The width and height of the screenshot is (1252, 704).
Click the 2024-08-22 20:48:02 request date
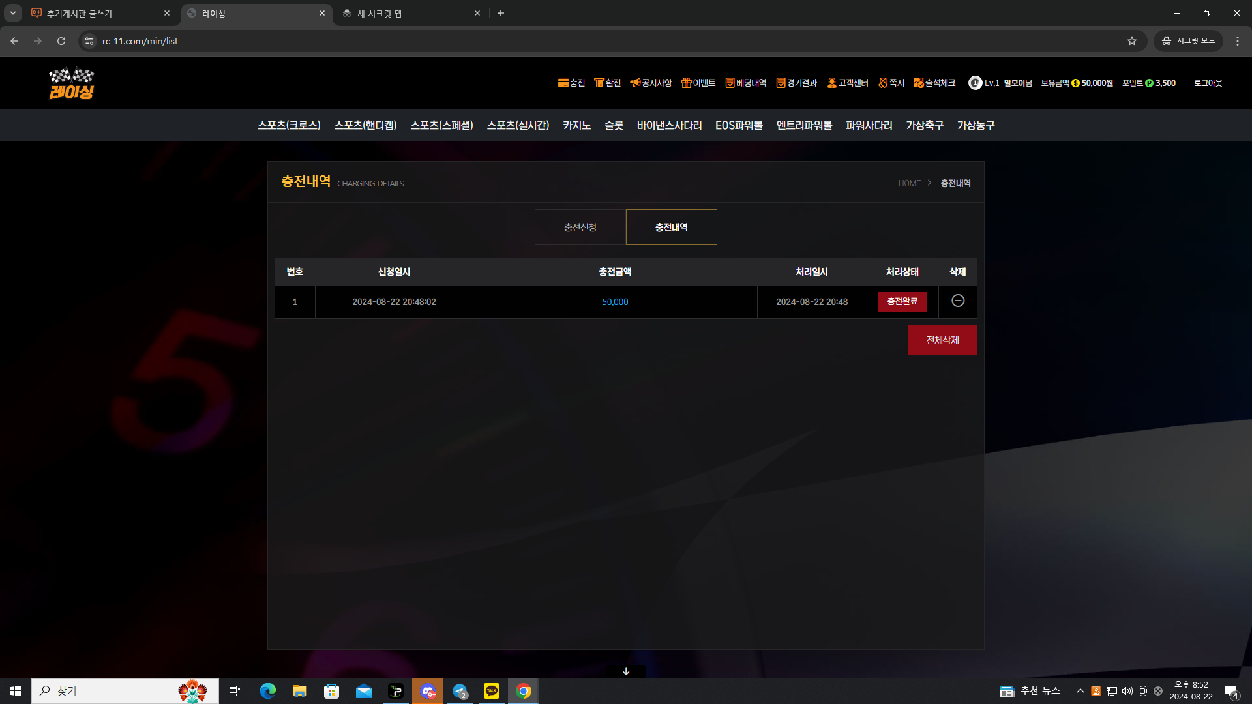394,302
